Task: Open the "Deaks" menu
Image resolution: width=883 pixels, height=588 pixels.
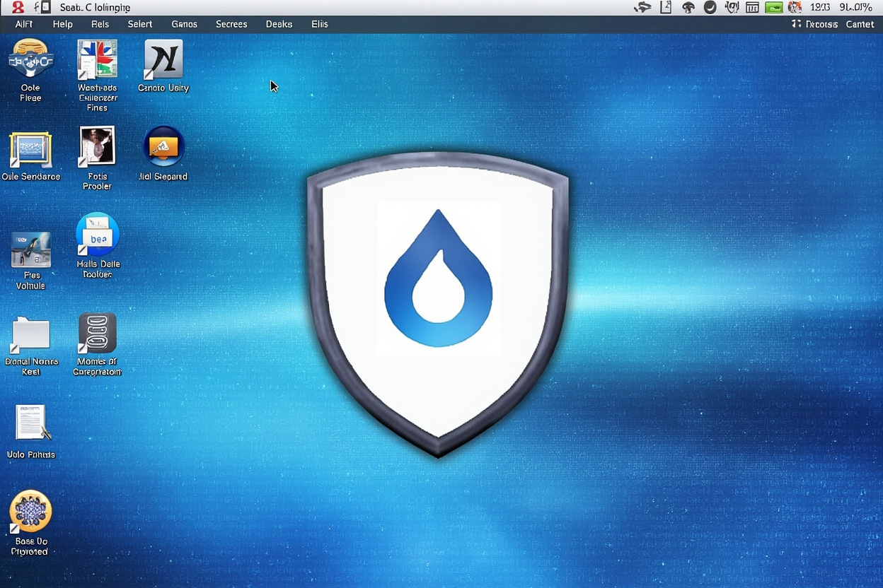Action: click(279, 24)
